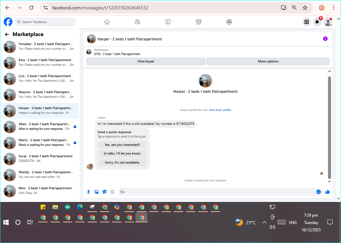Image resolution: width=341 pixels, height=243 pixels.
Task: Click the 21°C weather widget
Action: 246,223
